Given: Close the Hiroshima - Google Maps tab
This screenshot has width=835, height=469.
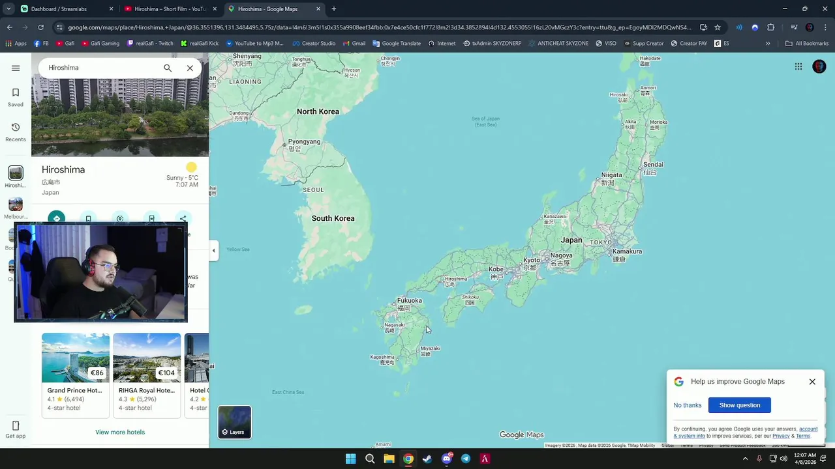Looking at the screenshot, I should pos(318,9).
